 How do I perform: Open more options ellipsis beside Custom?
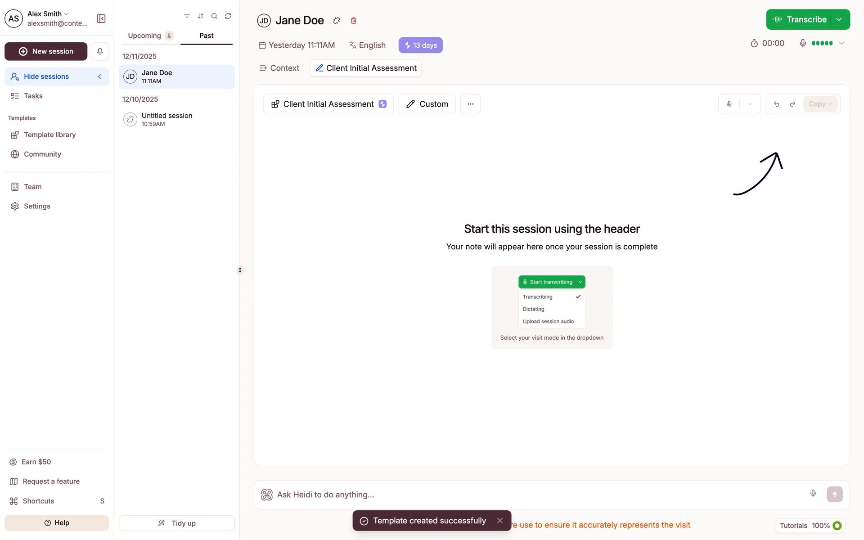(x=471, y=104)
